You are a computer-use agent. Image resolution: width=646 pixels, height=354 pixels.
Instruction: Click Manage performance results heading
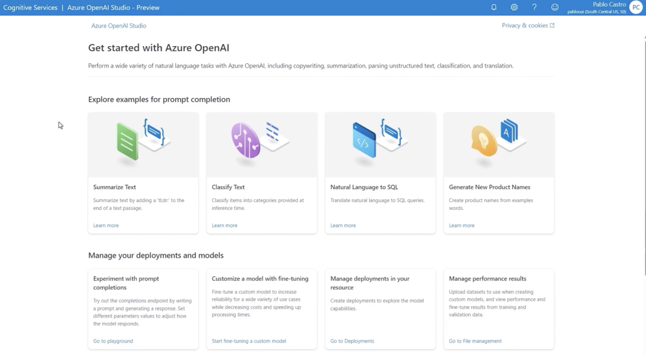click(x=488, y=279)
